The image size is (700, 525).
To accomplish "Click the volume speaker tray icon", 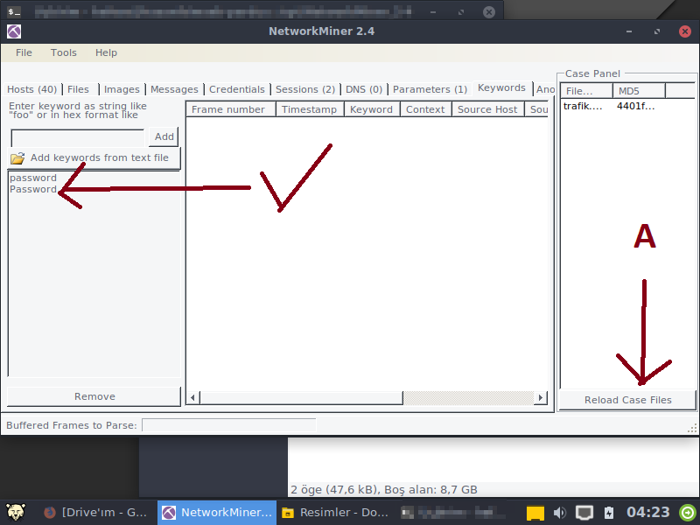I will (559, 513).
